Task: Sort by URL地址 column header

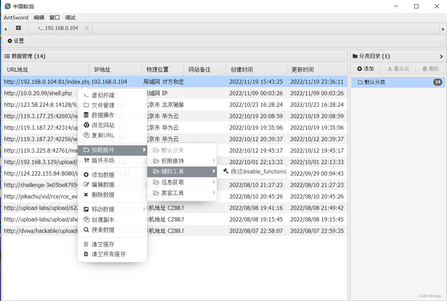Action: point(46,70)
